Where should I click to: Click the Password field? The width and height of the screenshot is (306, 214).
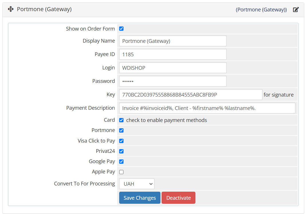coord(173,81)
